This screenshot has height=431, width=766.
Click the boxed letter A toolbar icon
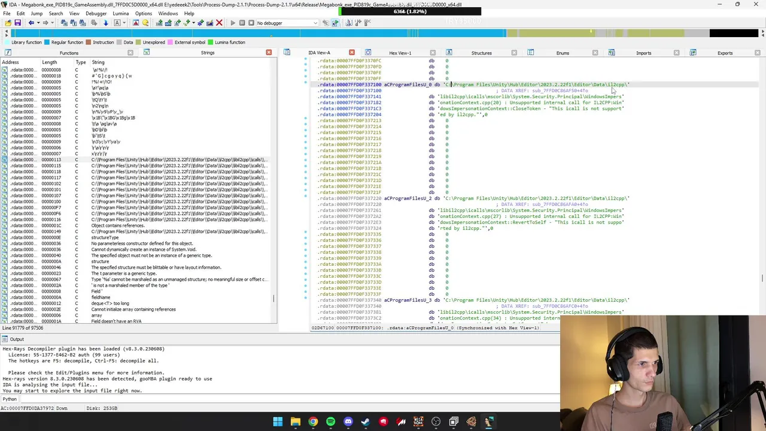coord(117,23)
